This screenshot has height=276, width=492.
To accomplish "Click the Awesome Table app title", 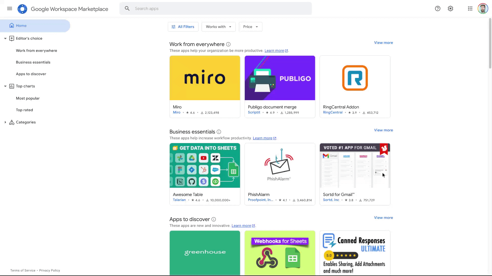I will point(188,195).
